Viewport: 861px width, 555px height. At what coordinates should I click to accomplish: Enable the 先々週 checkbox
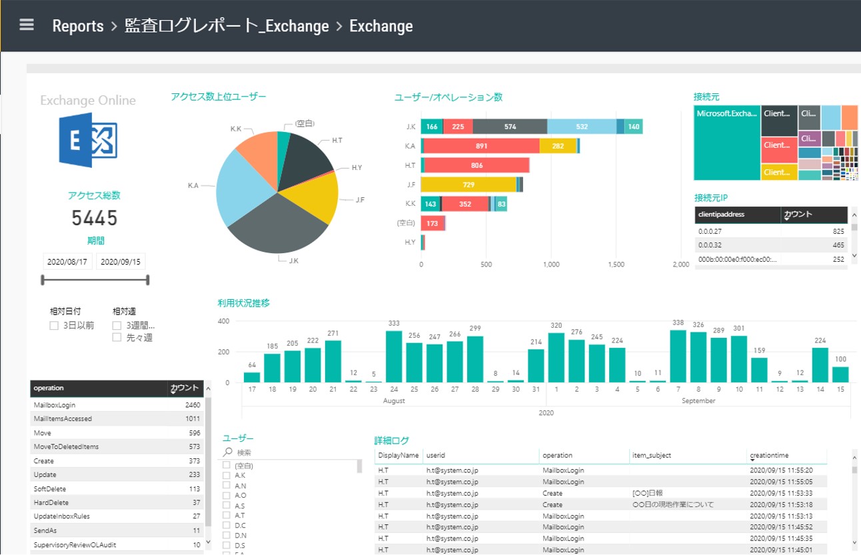pyautogui.click(x=117, y=338)
